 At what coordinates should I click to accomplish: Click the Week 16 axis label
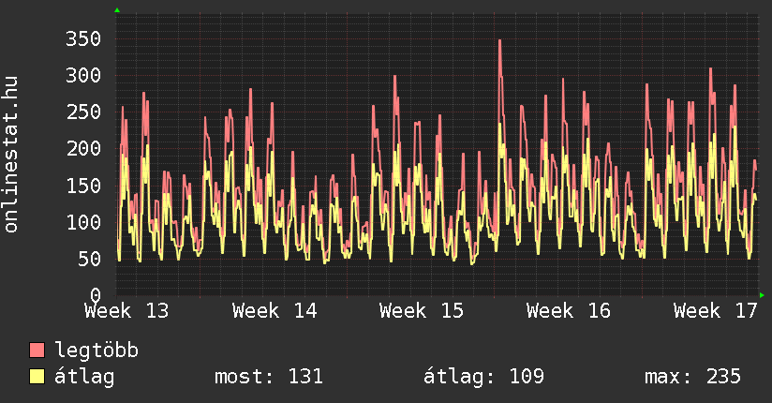tap(569, 310)
